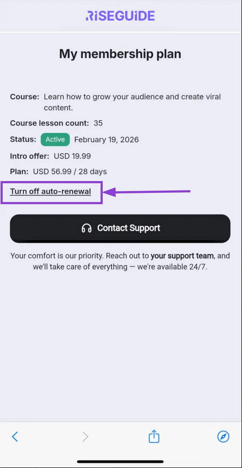This screenshot has width=242, height=468.
Task: Open Safari tabs with the compass icon
Action: click(x=223, y=437)
